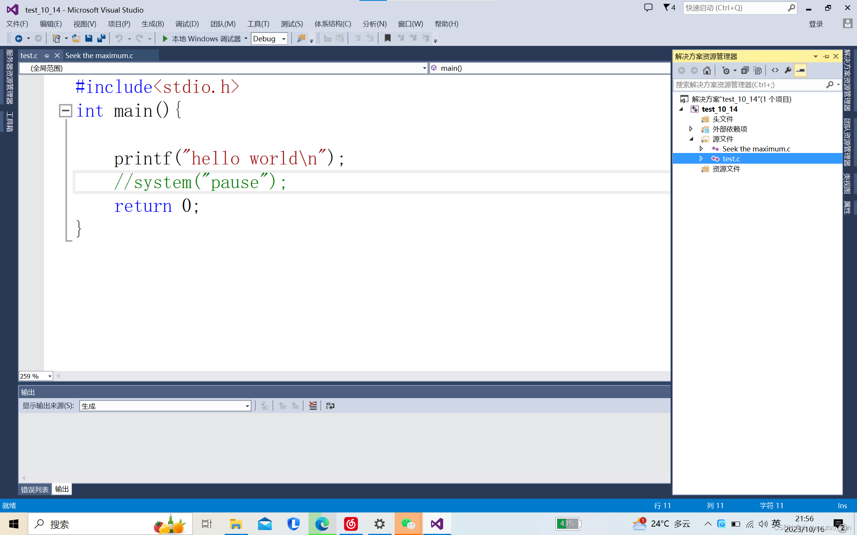Image resolution: width=857 pixels, height=535 pixels.
Task: Toggle a bookmark on the current line
Action: click(x=388, y=38)
